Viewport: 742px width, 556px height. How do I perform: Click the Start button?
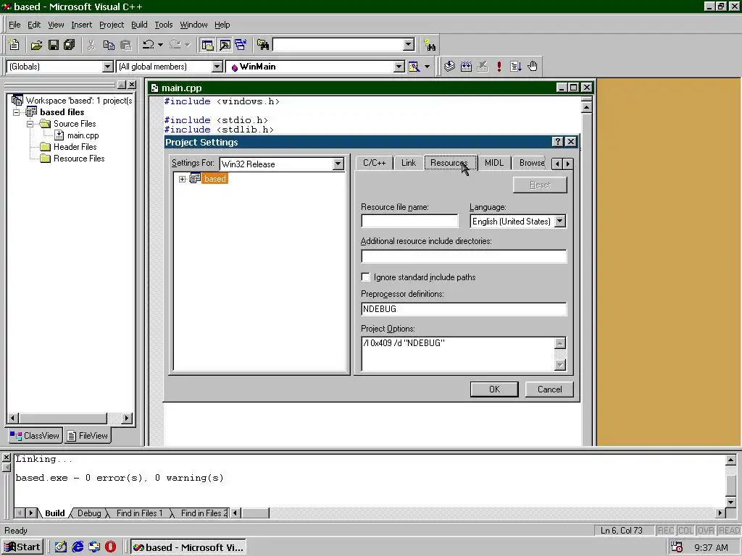22,547
